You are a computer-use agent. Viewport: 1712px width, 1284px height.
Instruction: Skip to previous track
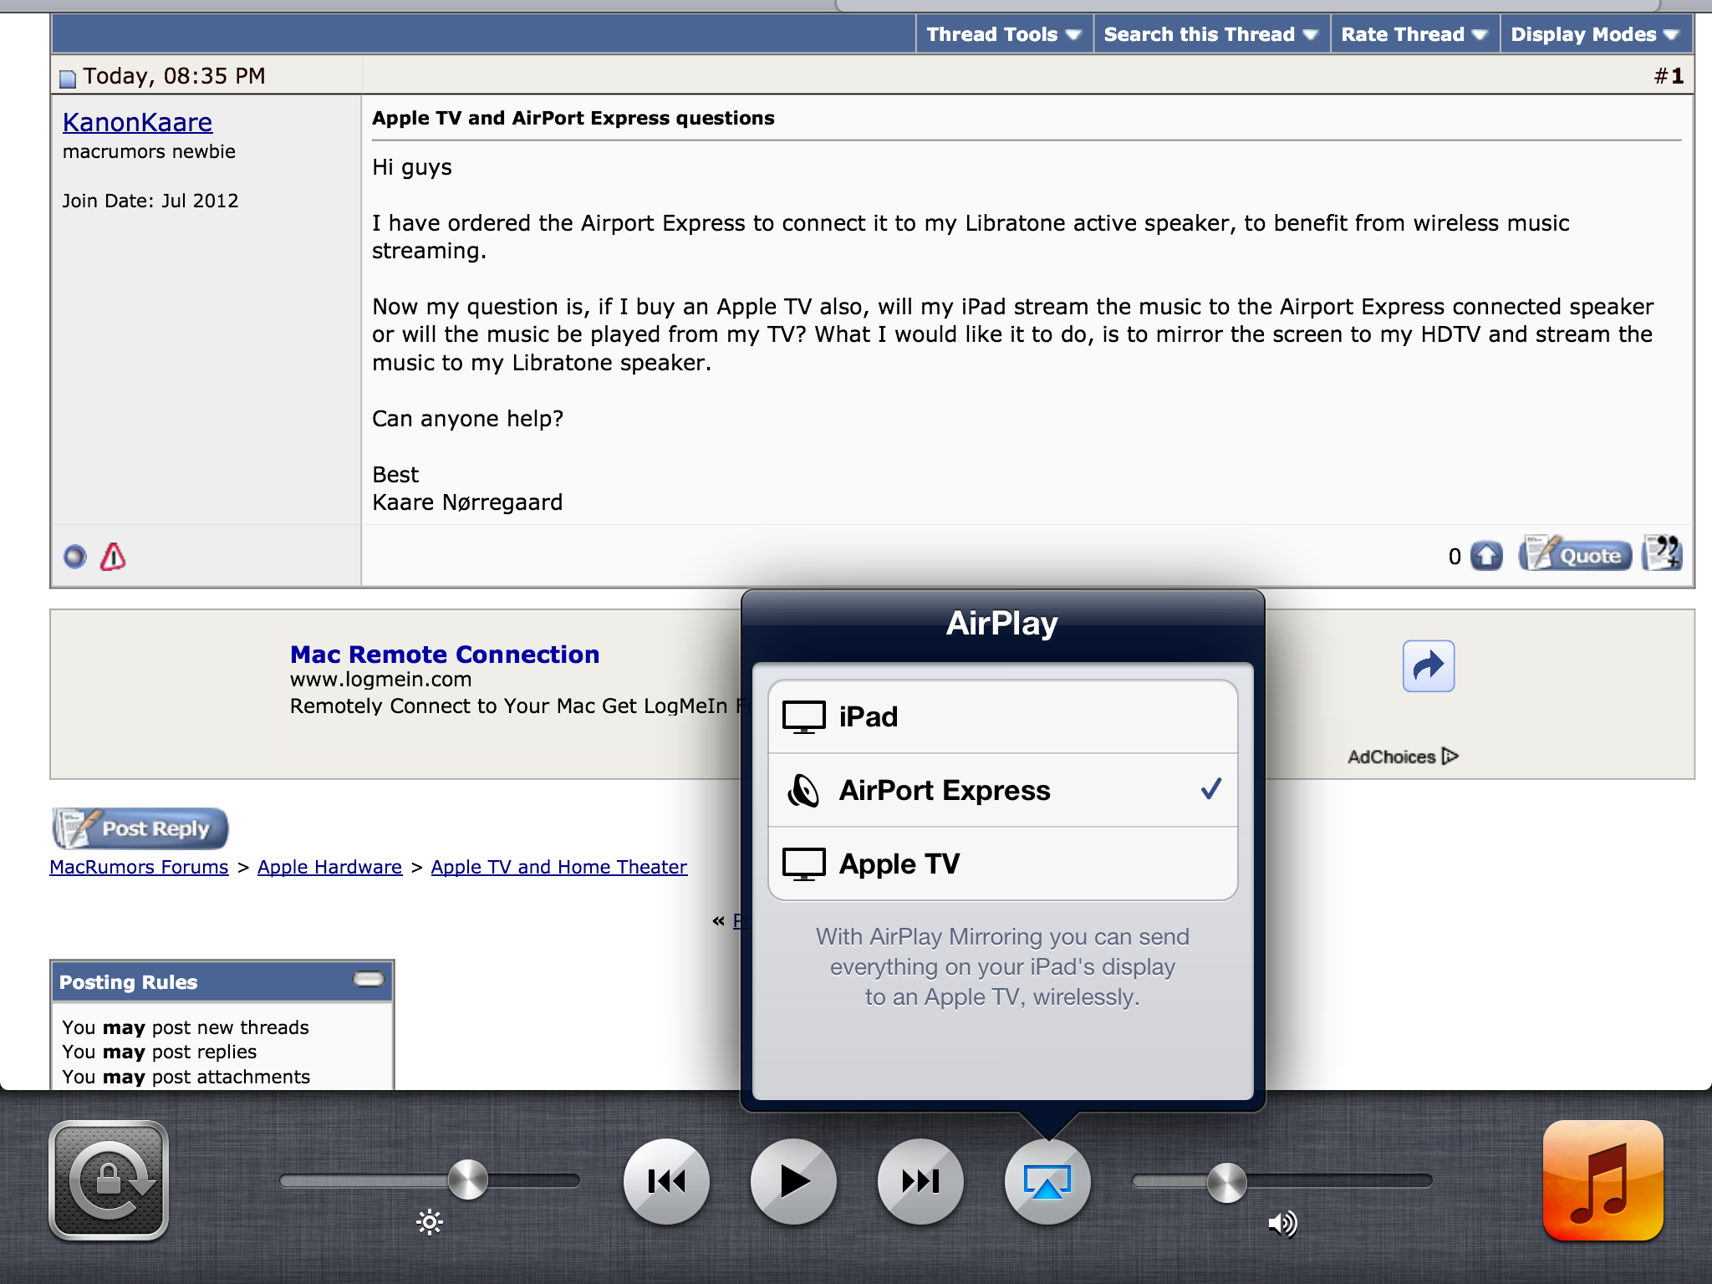point(666,1181)
